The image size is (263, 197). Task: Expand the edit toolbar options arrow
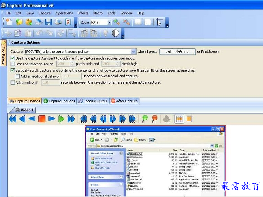123,37
